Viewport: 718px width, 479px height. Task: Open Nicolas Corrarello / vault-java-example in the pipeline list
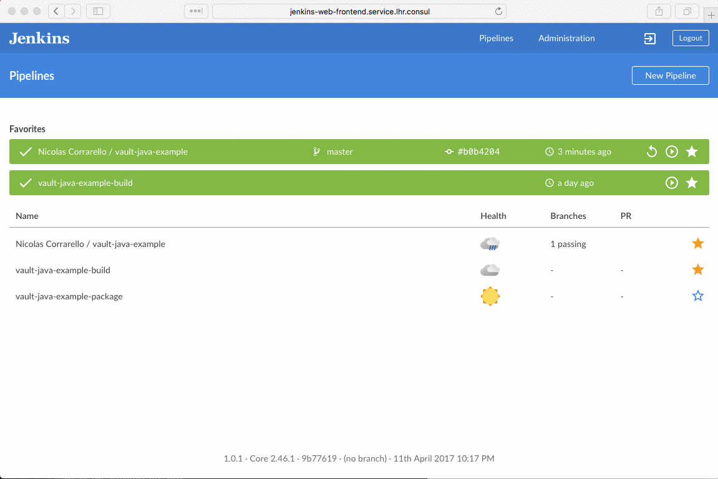(x=90, y=244)
